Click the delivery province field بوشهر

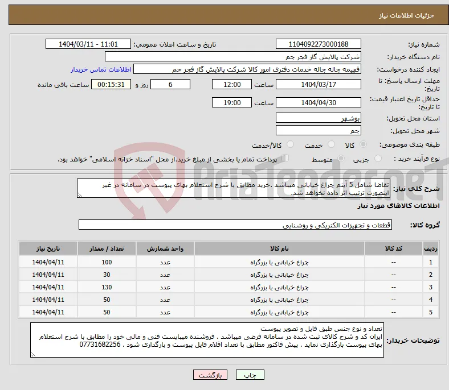pyautogui.click(x=318, y=118)
